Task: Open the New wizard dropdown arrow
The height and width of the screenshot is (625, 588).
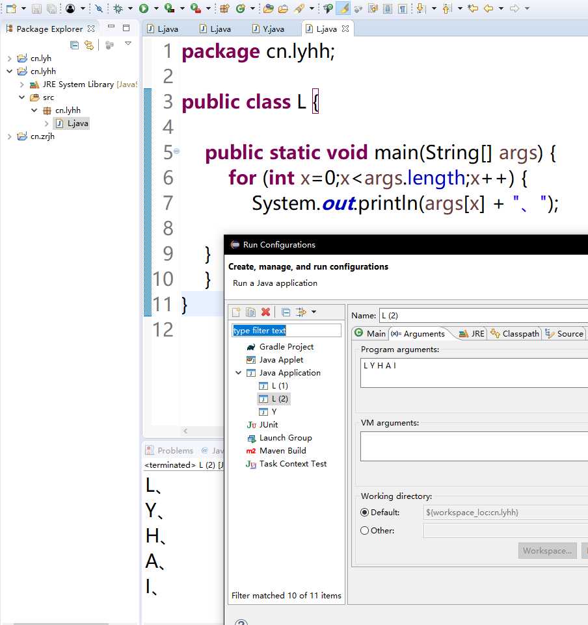Action: pos(23,8)
